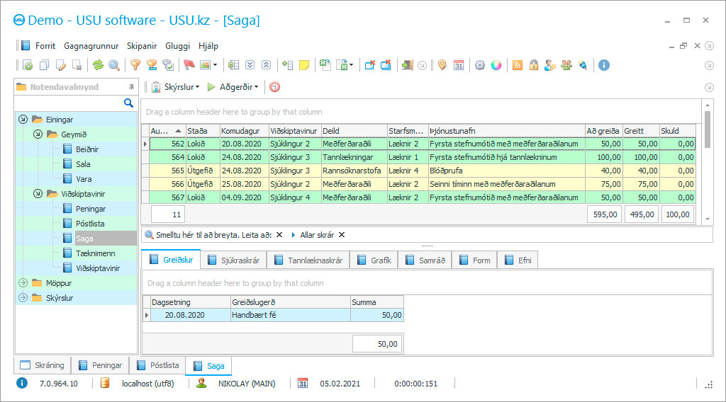
Task: Remove the 'Leita að' filter with X
Action: tap(279, 235)
